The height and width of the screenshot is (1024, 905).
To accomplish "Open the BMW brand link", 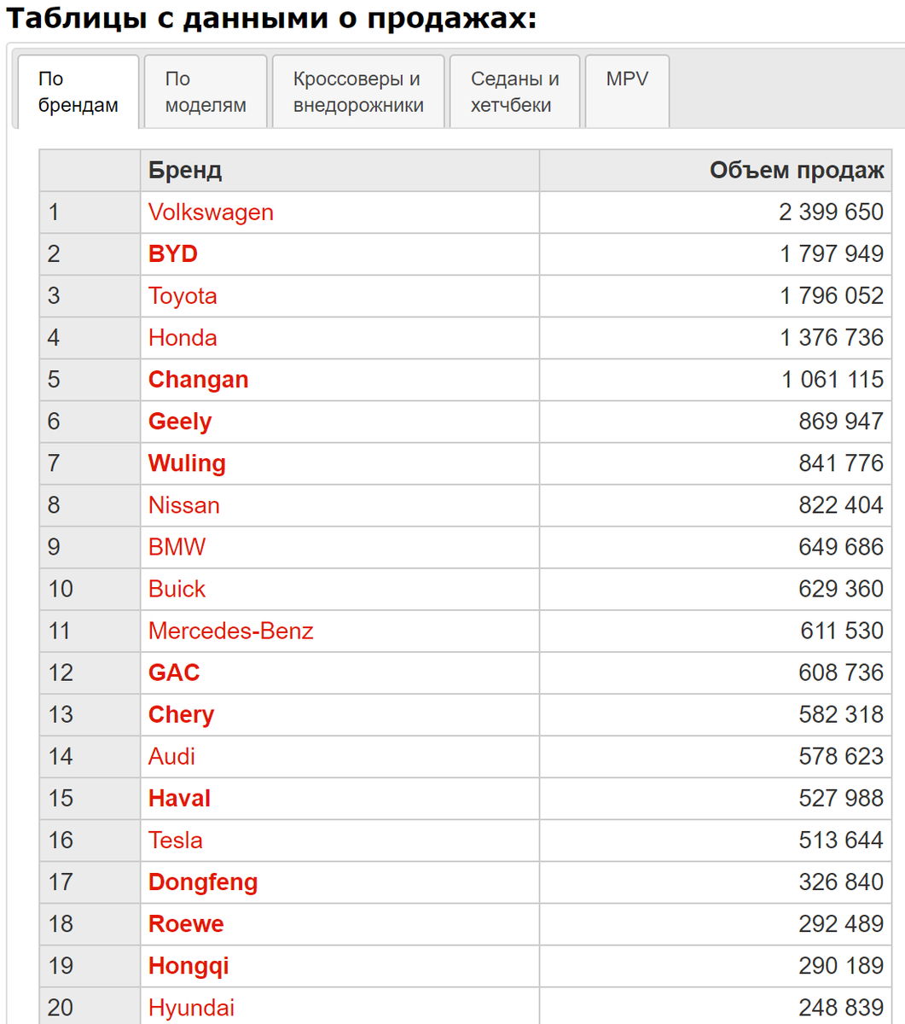I will pyautogui.click(x=177, y=547).
